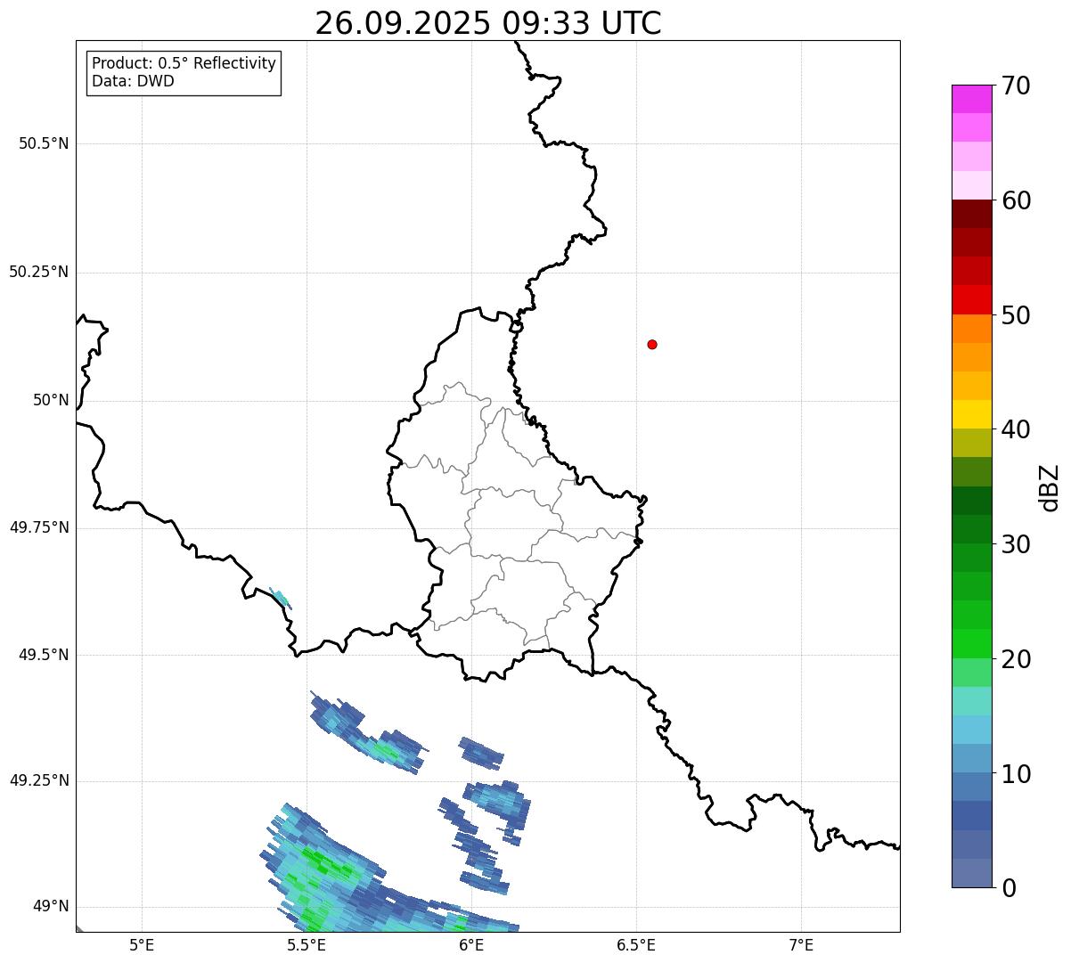Click the 49°N latitude label
The width and height of the screenshot is (1071, 963).
click(x=51, y=907)
